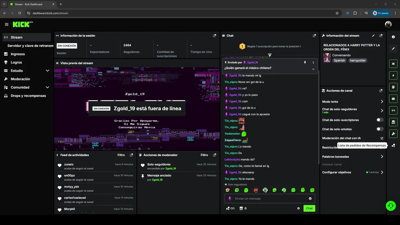Click Tin_elpro username on 'Ya te mande' message
This screenshot has height=225, width=400.
point(231,179)
